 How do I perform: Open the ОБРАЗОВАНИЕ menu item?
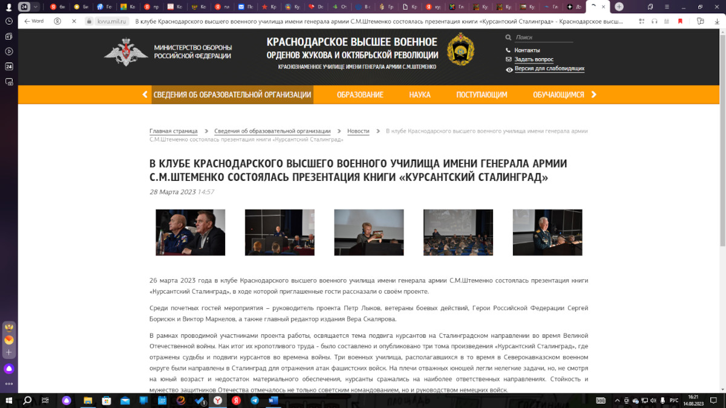point(360,95)
